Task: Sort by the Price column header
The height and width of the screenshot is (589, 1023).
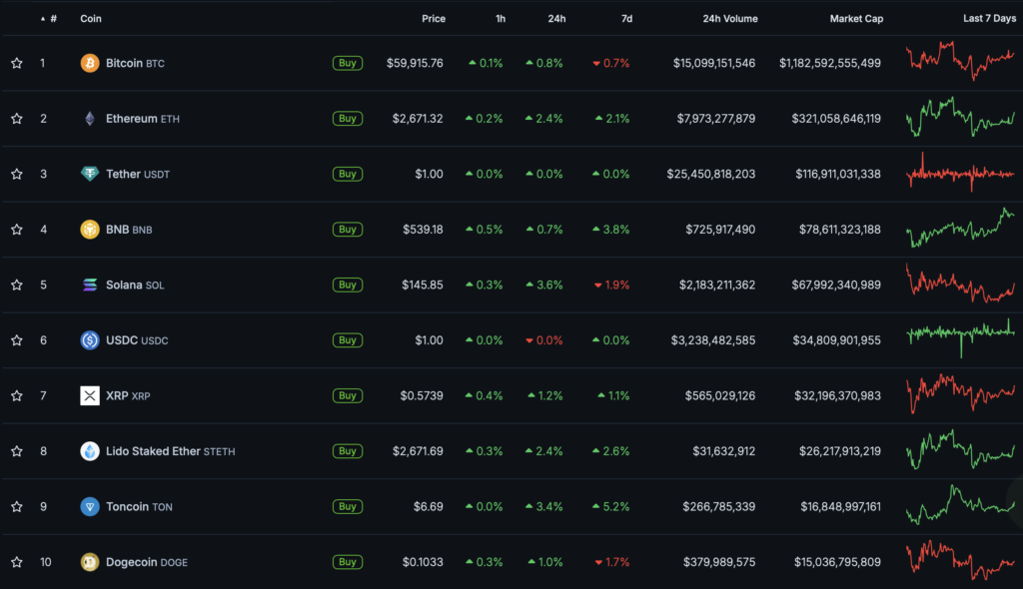Action: coord(434,19)
